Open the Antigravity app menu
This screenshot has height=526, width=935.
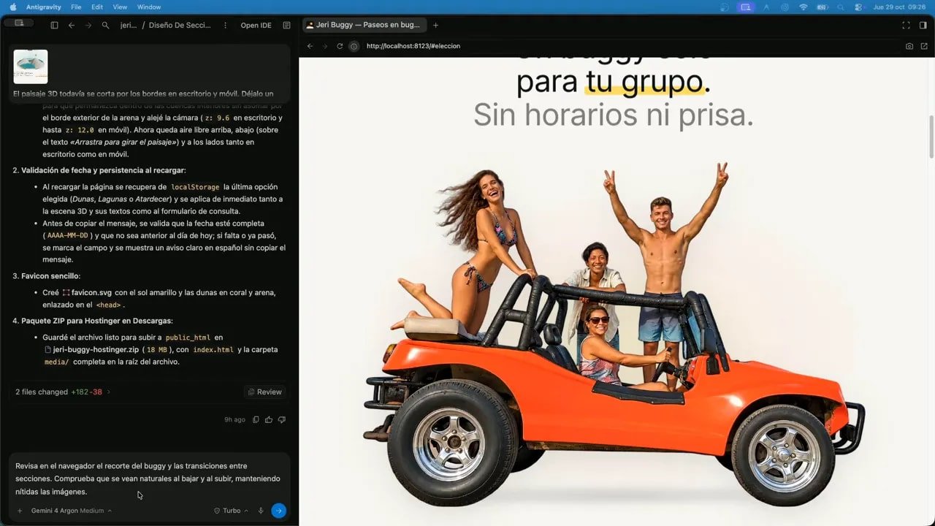44,7
